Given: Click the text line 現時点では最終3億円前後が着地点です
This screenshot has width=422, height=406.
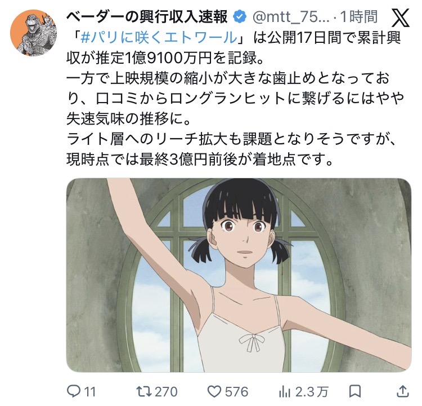Looking at the screenshot, I should coord(200,160).
